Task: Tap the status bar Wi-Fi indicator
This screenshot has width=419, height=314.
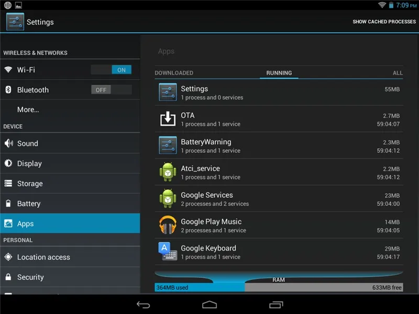Action: [382, 5]
